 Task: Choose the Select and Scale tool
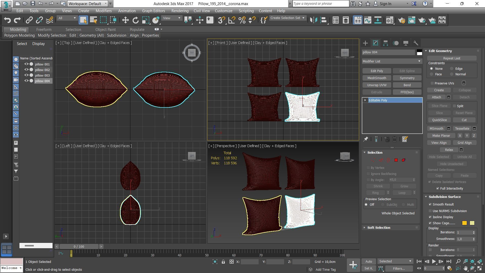tap(145, 20)
